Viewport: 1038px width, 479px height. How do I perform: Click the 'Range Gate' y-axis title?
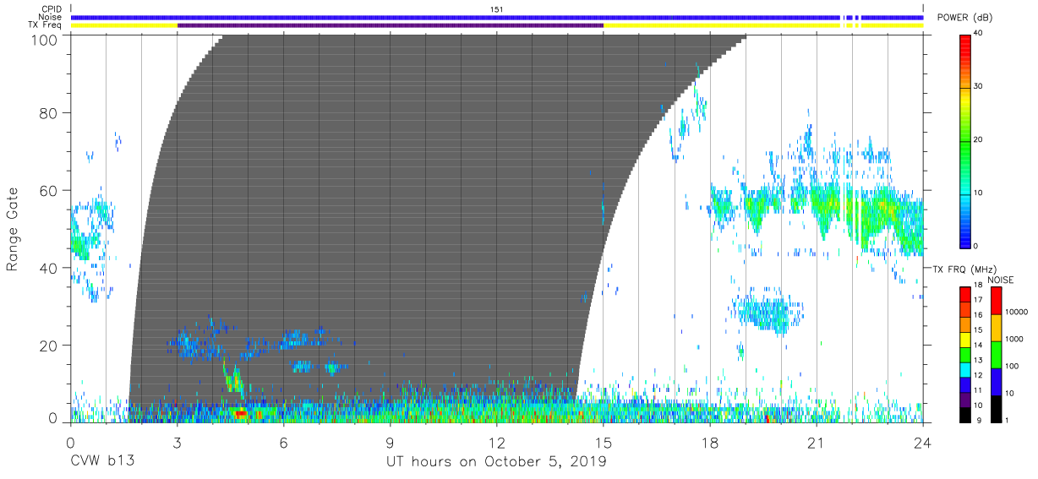point(13,230)
